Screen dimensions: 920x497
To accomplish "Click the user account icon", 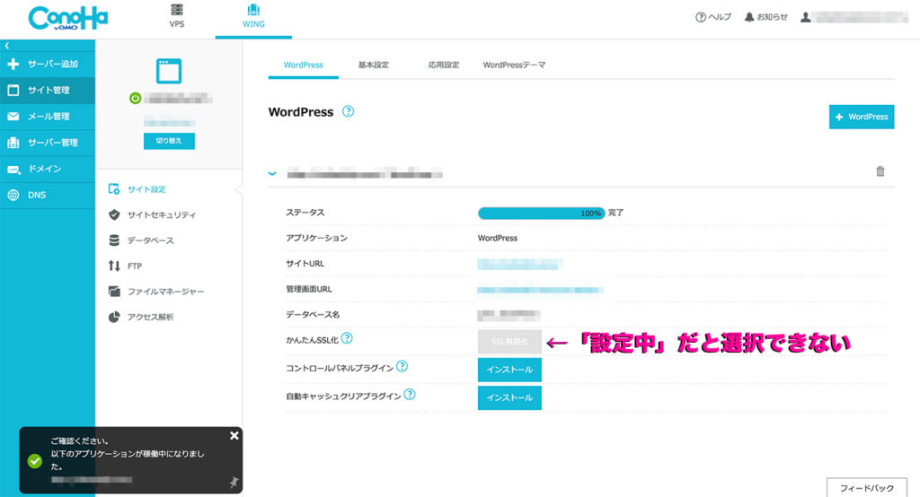I will point(806,17).
